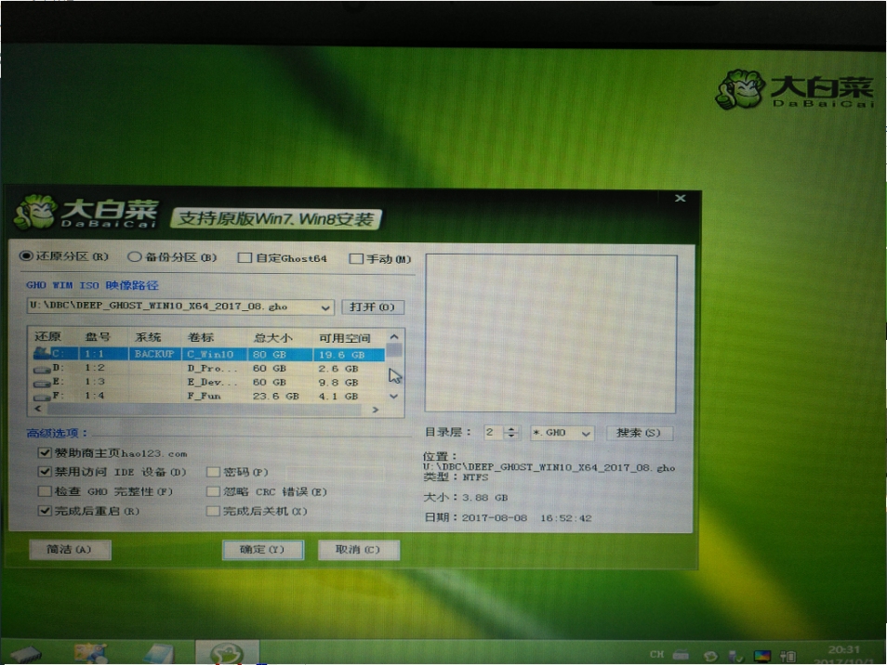Uncheck 禁用访问 IDE 设备 (D)
The height and width of the screenshot is (665, 887).
45,472
